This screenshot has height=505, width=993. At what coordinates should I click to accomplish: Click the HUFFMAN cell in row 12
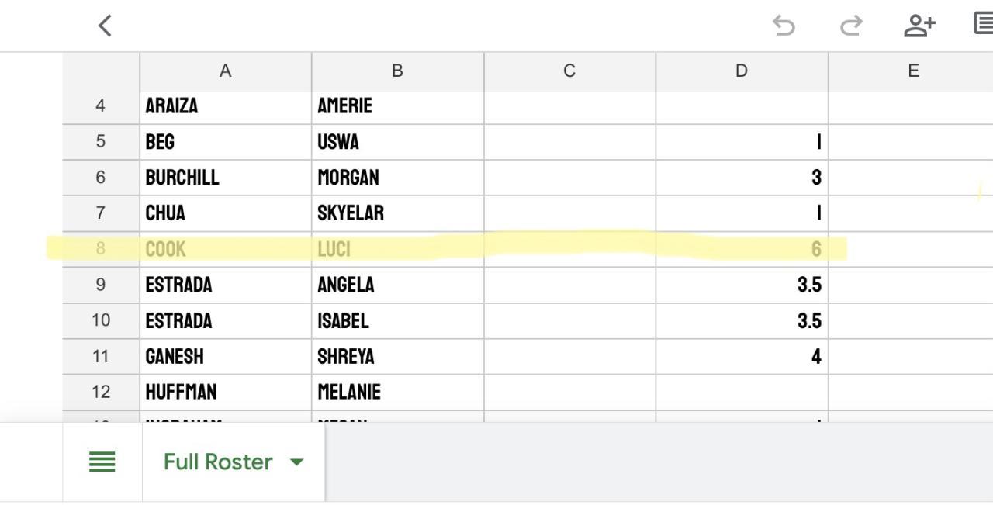(225, 392)
